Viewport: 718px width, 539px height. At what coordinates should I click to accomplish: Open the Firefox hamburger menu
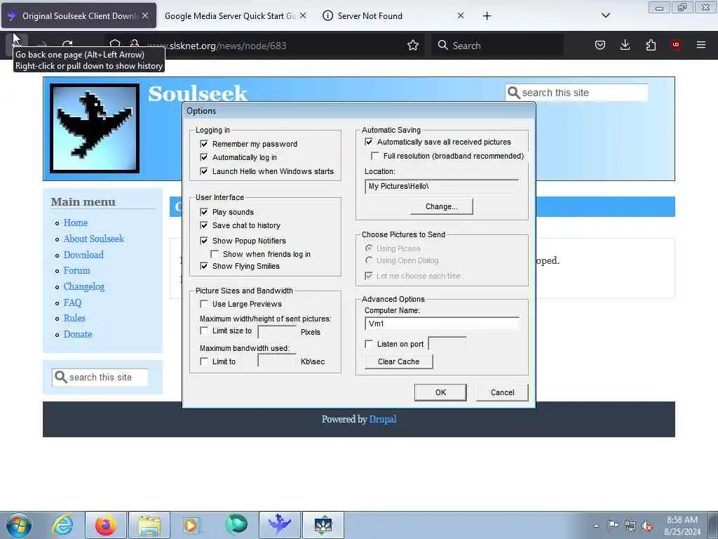(701, 45)
